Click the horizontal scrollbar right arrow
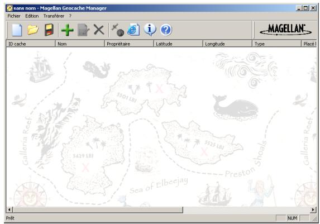The height and width of the screenshot is (224, 320). 313,209
